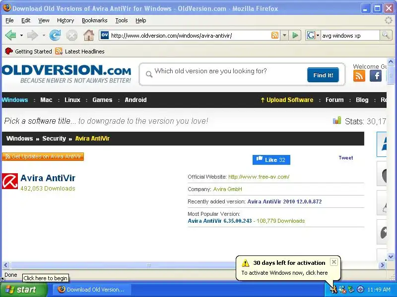Open Avira AntiVir 6.35.00.243 version link
Screen dimensions: 397x297
click(220, 221)
